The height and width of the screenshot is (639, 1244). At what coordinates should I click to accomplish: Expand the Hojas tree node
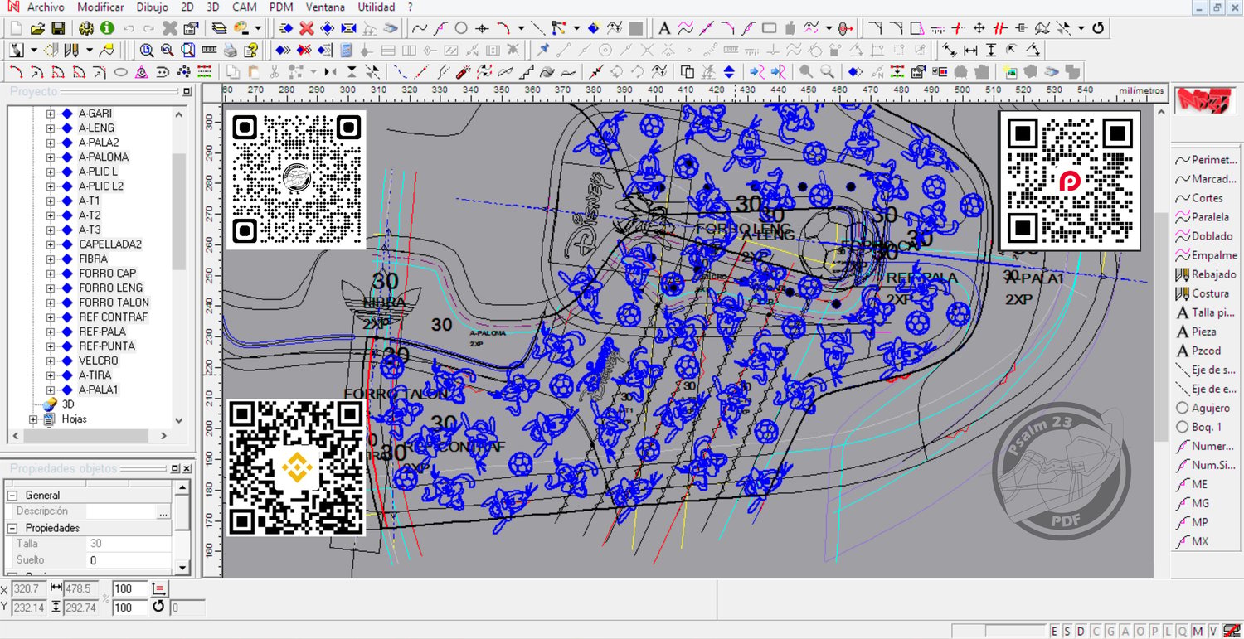tap(33, 419)
